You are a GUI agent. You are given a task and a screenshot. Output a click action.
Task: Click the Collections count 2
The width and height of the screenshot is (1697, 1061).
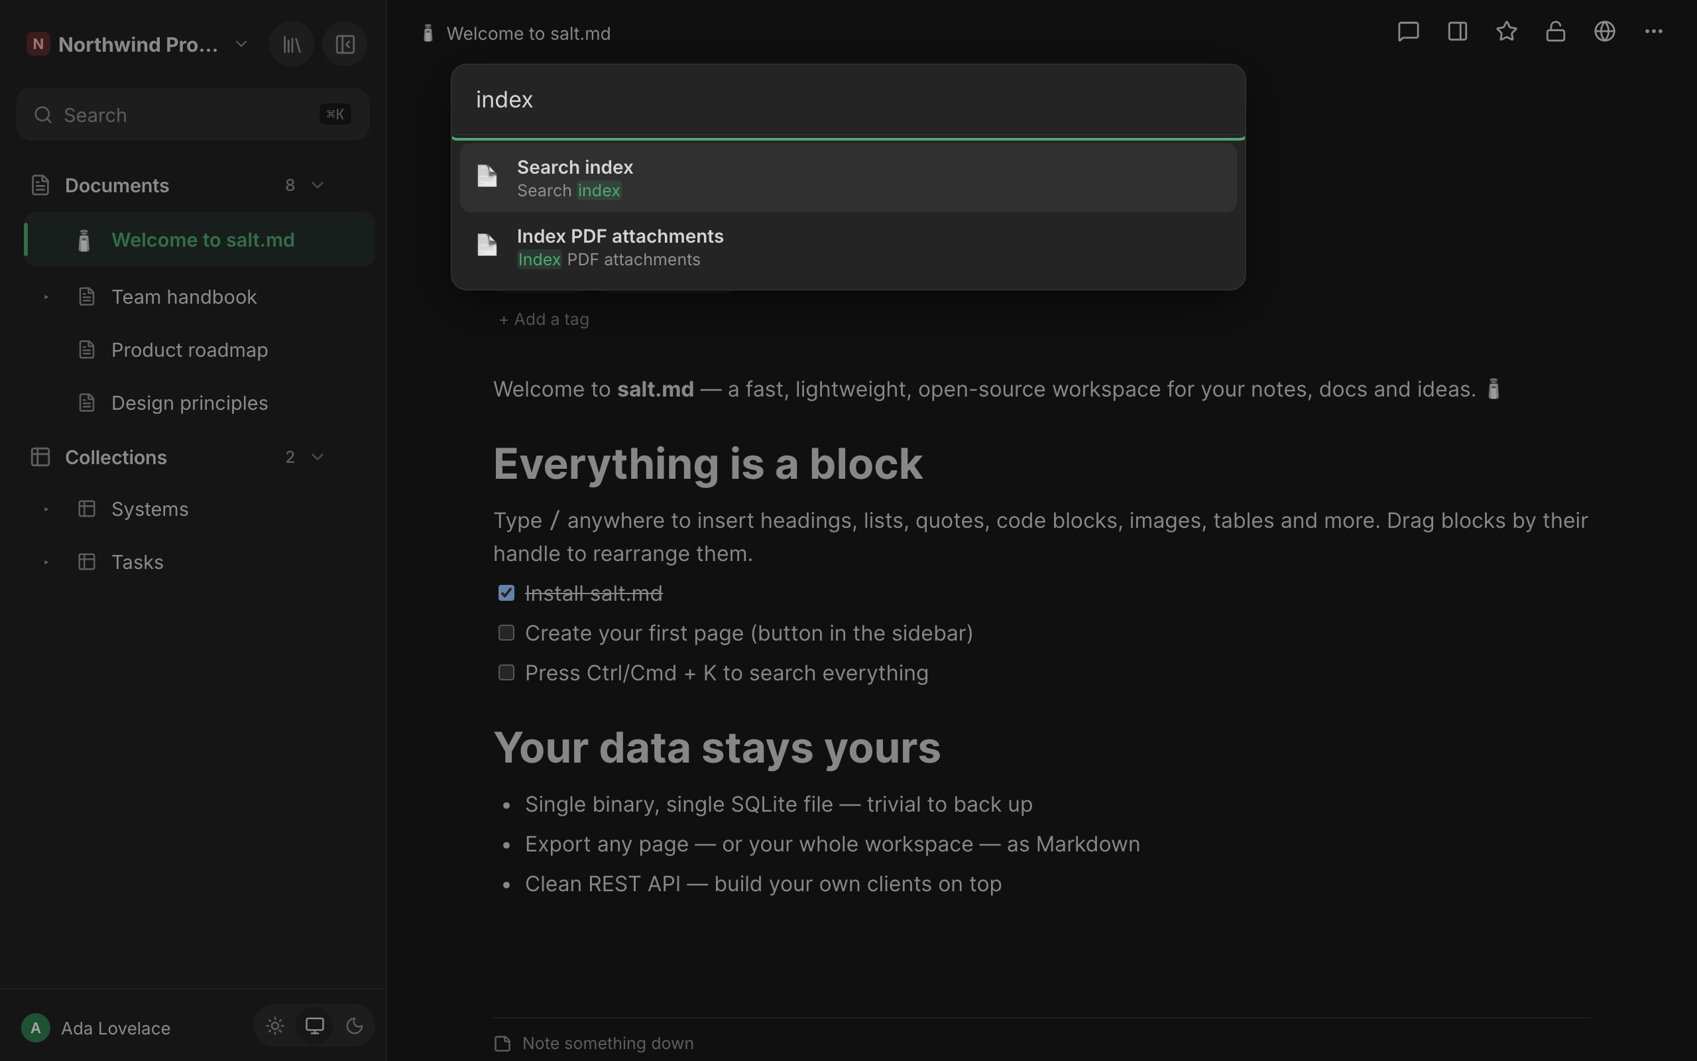point(290,457)
